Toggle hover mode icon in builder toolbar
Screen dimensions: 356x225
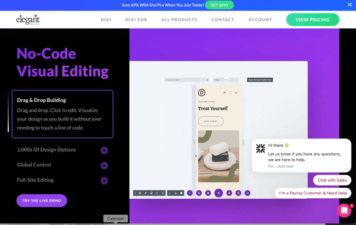click(x=176, y=193)
